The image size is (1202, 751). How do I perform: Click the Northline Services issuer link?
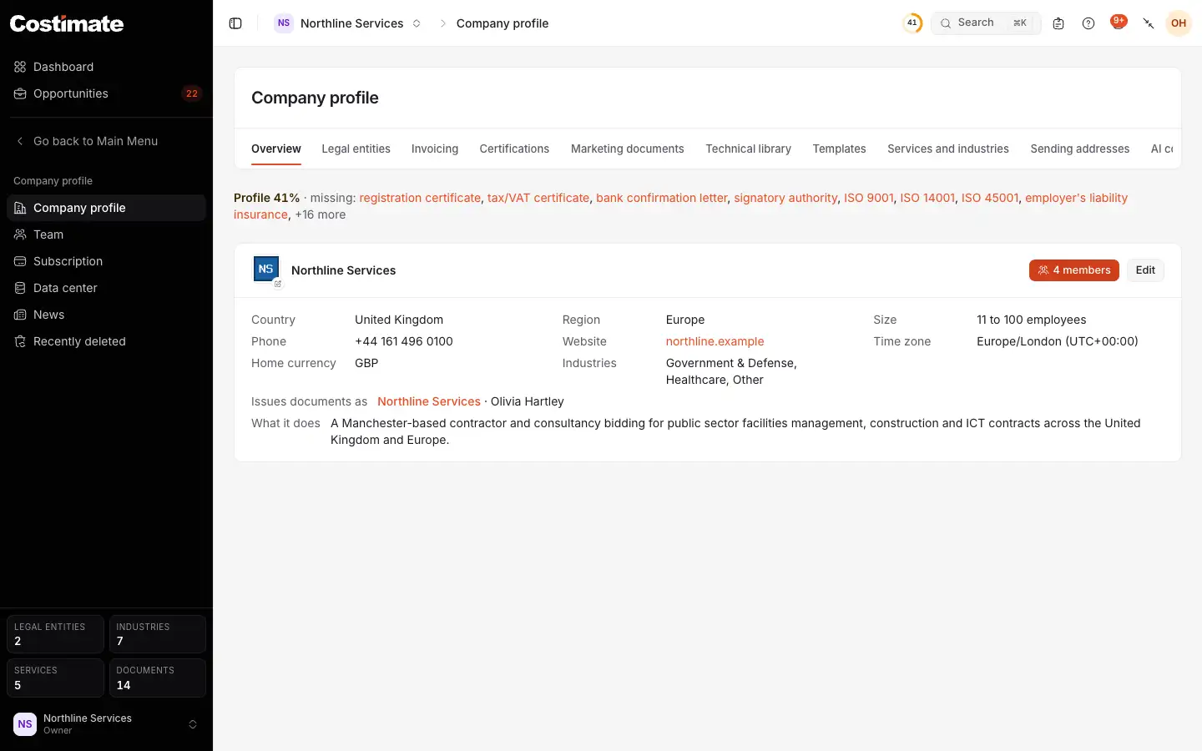pyautogui.click(x=429, y=401)
